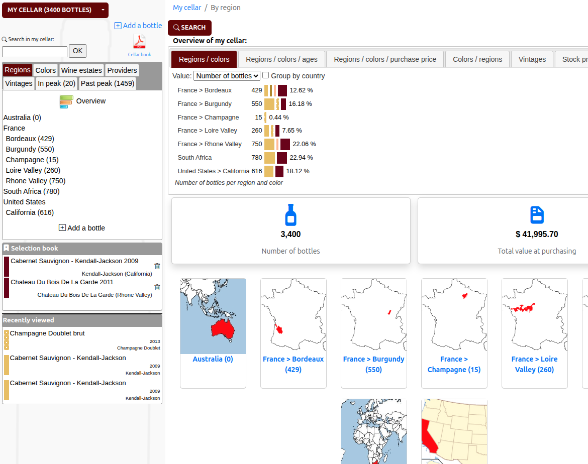Click the blue bottle icon above 3,400
588x464 pixels.
(290, 214)
